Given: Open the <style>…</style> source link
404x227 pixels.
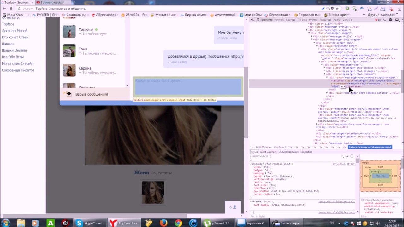Looking at the screenshot, I should 343,164.
